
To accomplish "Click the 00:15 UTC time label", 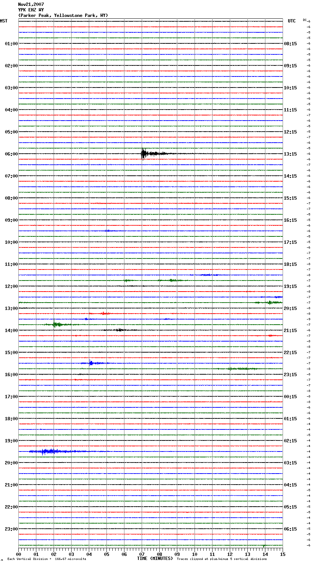I will click(x=290, y=397).
